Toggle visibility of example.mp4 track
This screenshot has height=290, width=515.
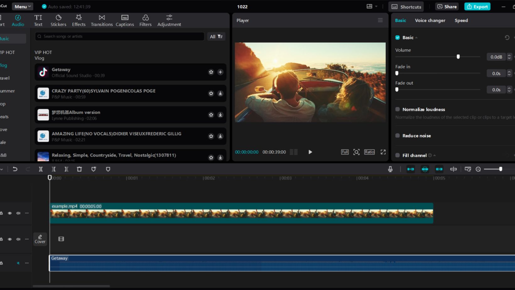pyautogui.click(x=10, y=213)
